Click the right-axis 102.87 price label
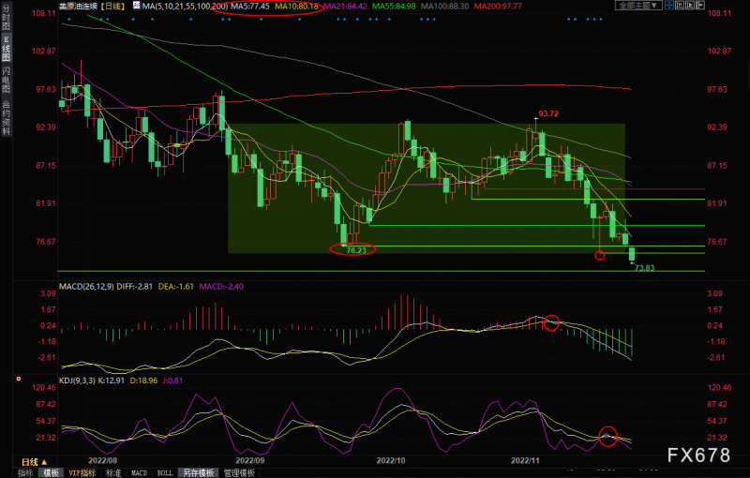 719,51
